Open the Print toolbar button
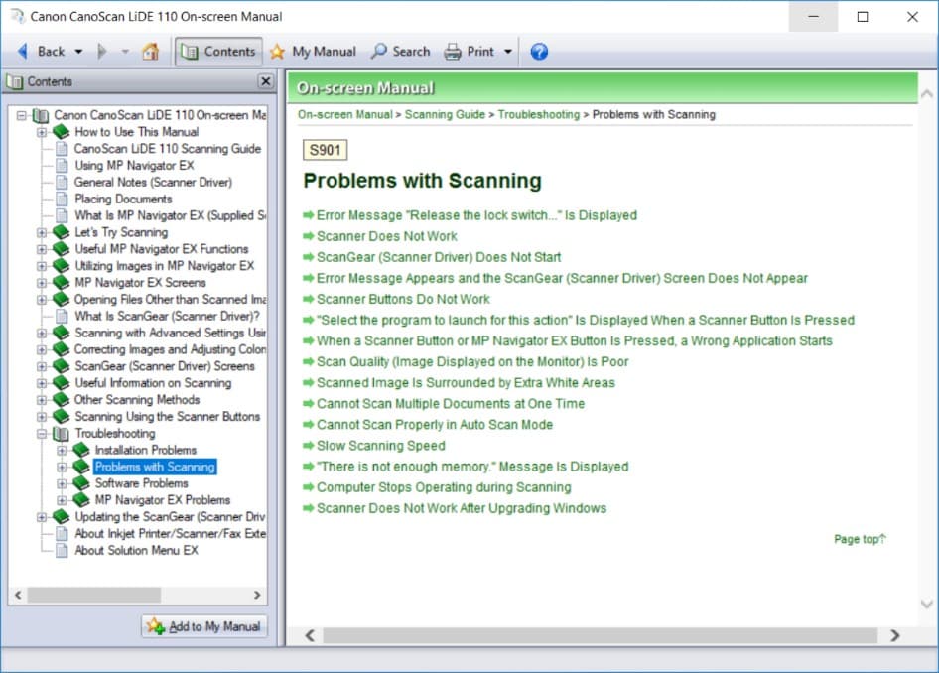The height and width of the screenshot is (673, 939). tap(469, 51)
